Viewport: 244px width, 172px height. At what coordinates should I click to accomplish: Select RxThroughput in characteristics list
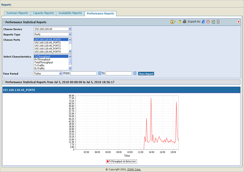tap(42, 60)
